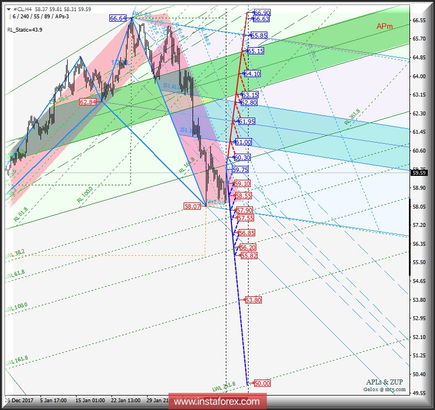Viewport: 435px width, 410px height.
Task: Click the 66.90 target level label
Action: tap(262, 12)
